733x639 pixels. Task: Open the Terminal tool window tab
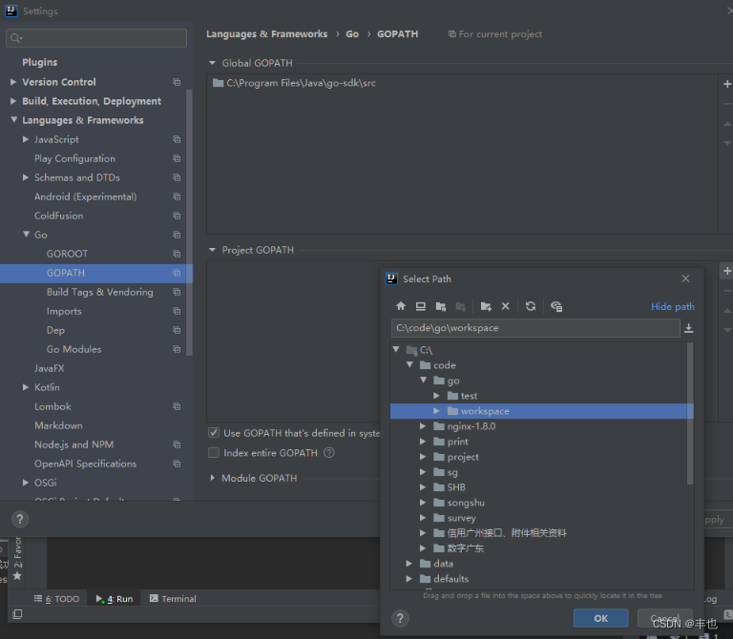point(173,599)
